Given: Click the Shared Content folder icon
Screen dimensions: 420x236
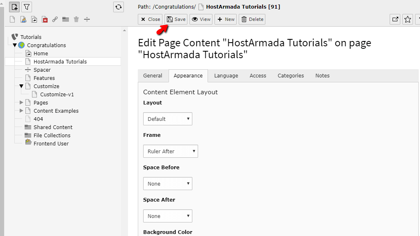Looking at the screenshot, I should pyautogui.click(x=28, y=127).
